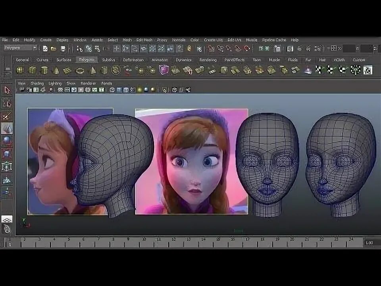This screenshot has height=286, width=381.
Task: Open the panel Panels menu
Action: [x=106, y=83]
